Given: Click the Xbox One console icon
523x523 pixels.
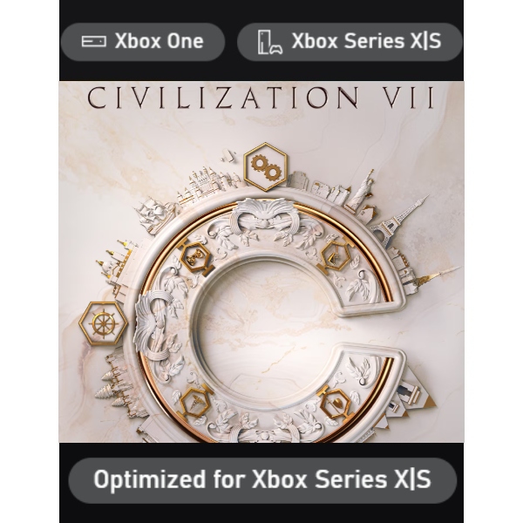Looking at the screenshot, I should coord(94,41).
